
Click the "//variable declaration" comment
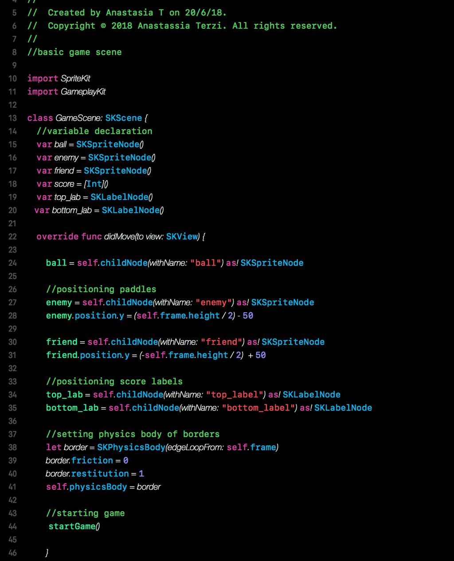94,131
